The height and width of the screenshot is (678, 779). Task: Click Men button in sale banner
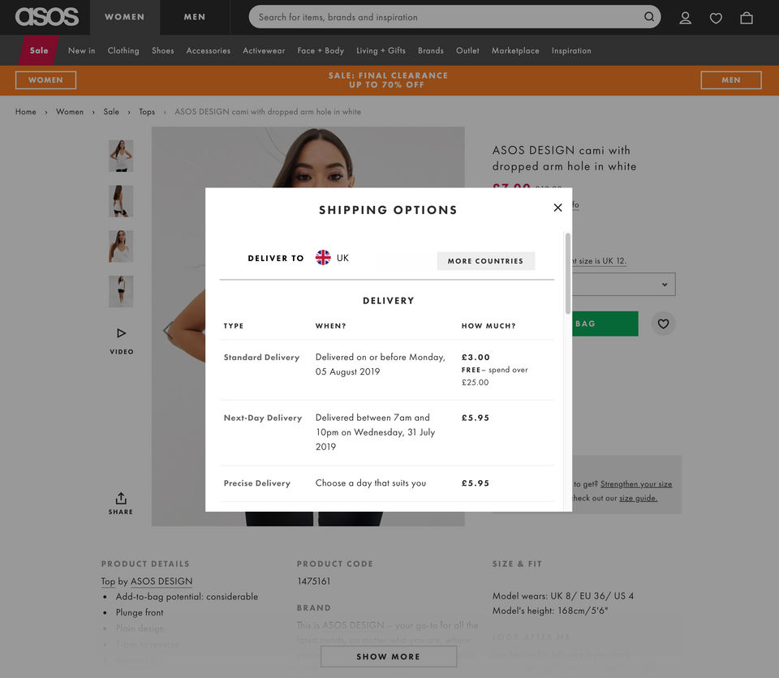[731, 80]
